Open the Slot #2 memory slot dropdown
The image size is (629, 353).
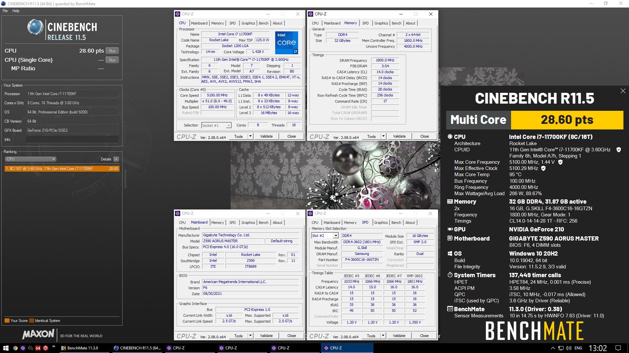click(325, 236)
